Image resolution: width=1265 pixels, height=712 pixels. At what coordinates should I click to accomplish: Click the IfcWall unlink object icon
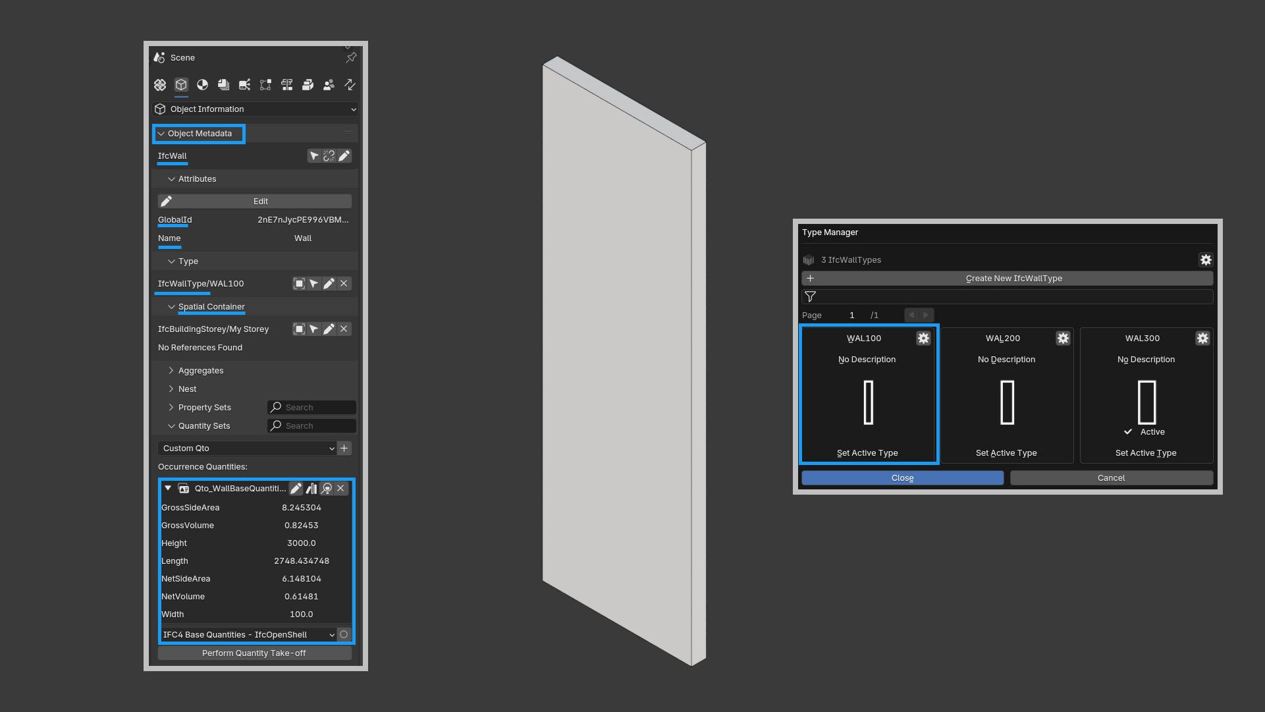click(x=329, y=156)
